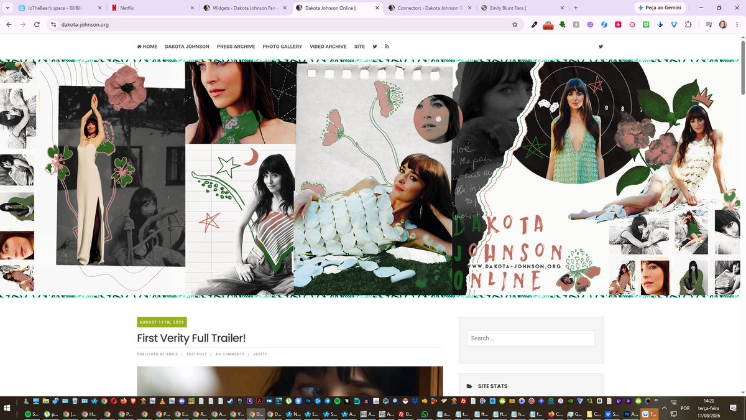The image size is (746, 420).
Task: Click the AUGUST 11TH, 2026 date badge
Action: tap(162, 322)
